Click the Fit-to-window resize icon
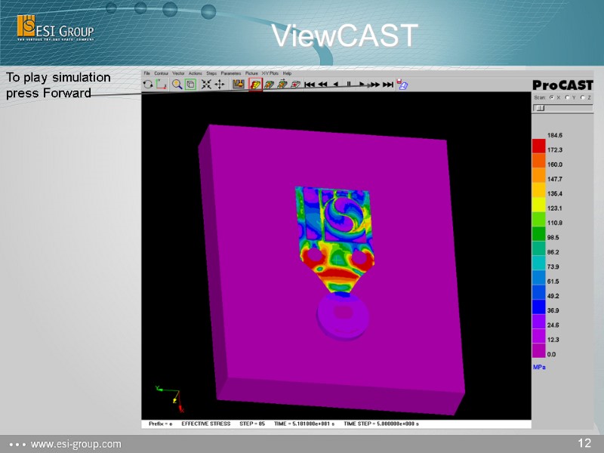The image size is (604, 453). point(206,83)
